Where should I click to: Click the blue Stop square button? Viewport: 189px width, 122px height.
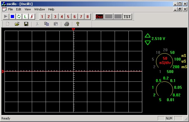coord(12,17)
